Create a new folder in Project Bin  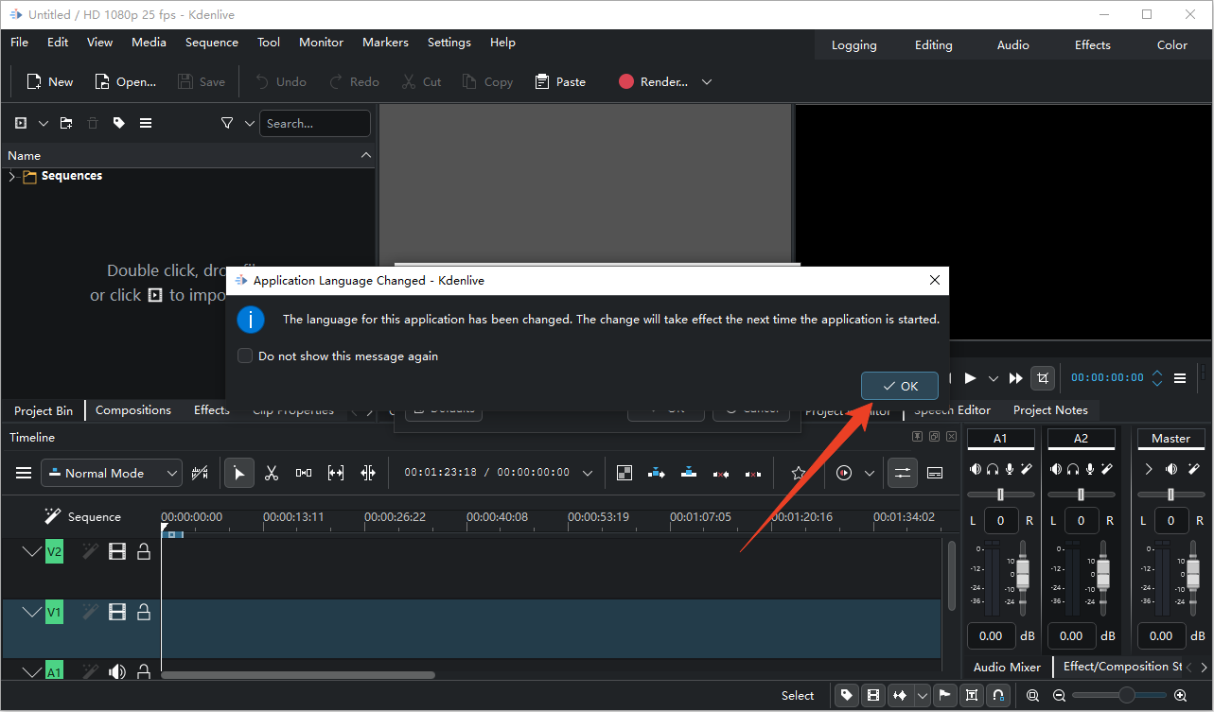(66, 123)
